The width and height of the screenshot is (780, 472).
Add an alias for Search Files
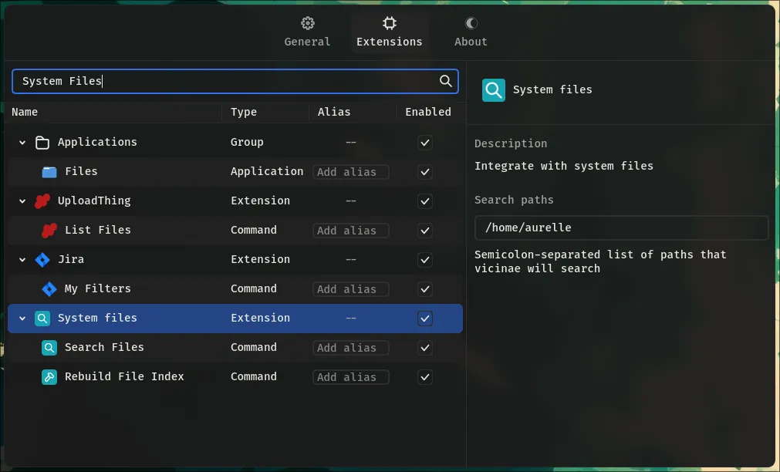(x=350, y=347)
